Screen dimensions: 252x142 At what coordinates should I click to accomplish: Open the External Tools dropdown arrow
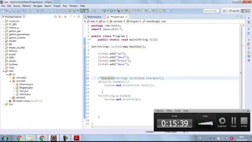pyautogui.click(x=122, y=11)
